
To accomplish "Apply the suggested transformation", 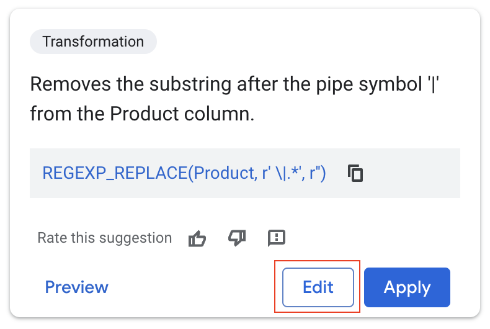I will (x=407, y=287).
